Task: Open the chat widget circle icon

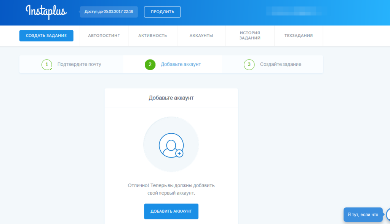Action: (x=388, y=215)
